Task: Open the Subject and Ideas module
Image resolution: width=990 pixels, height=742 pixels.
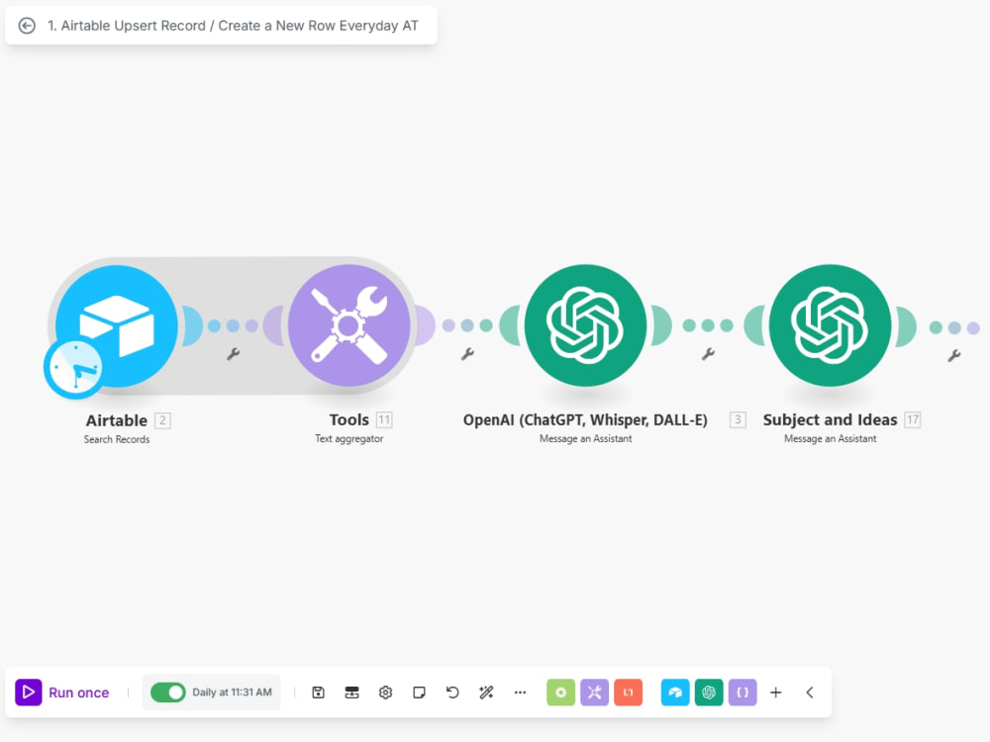Action: [831, 325]
